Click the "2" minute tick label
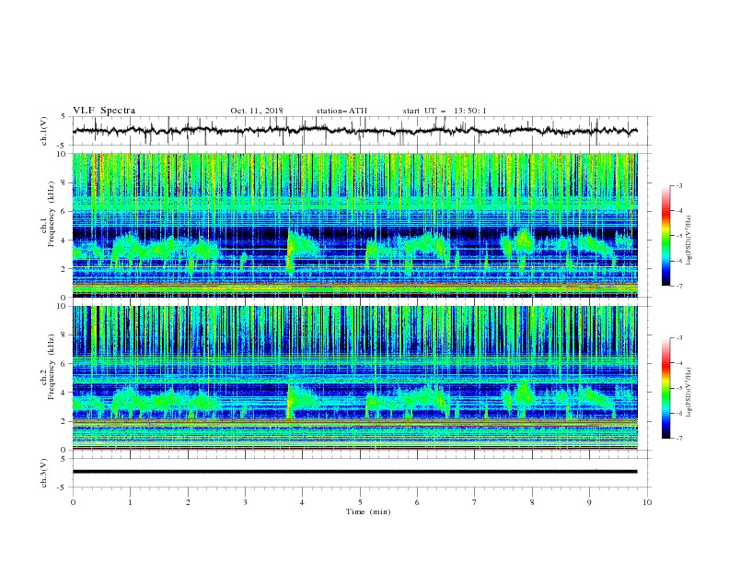The height and width of the screenshot is (564, 729). coord(188,502)
